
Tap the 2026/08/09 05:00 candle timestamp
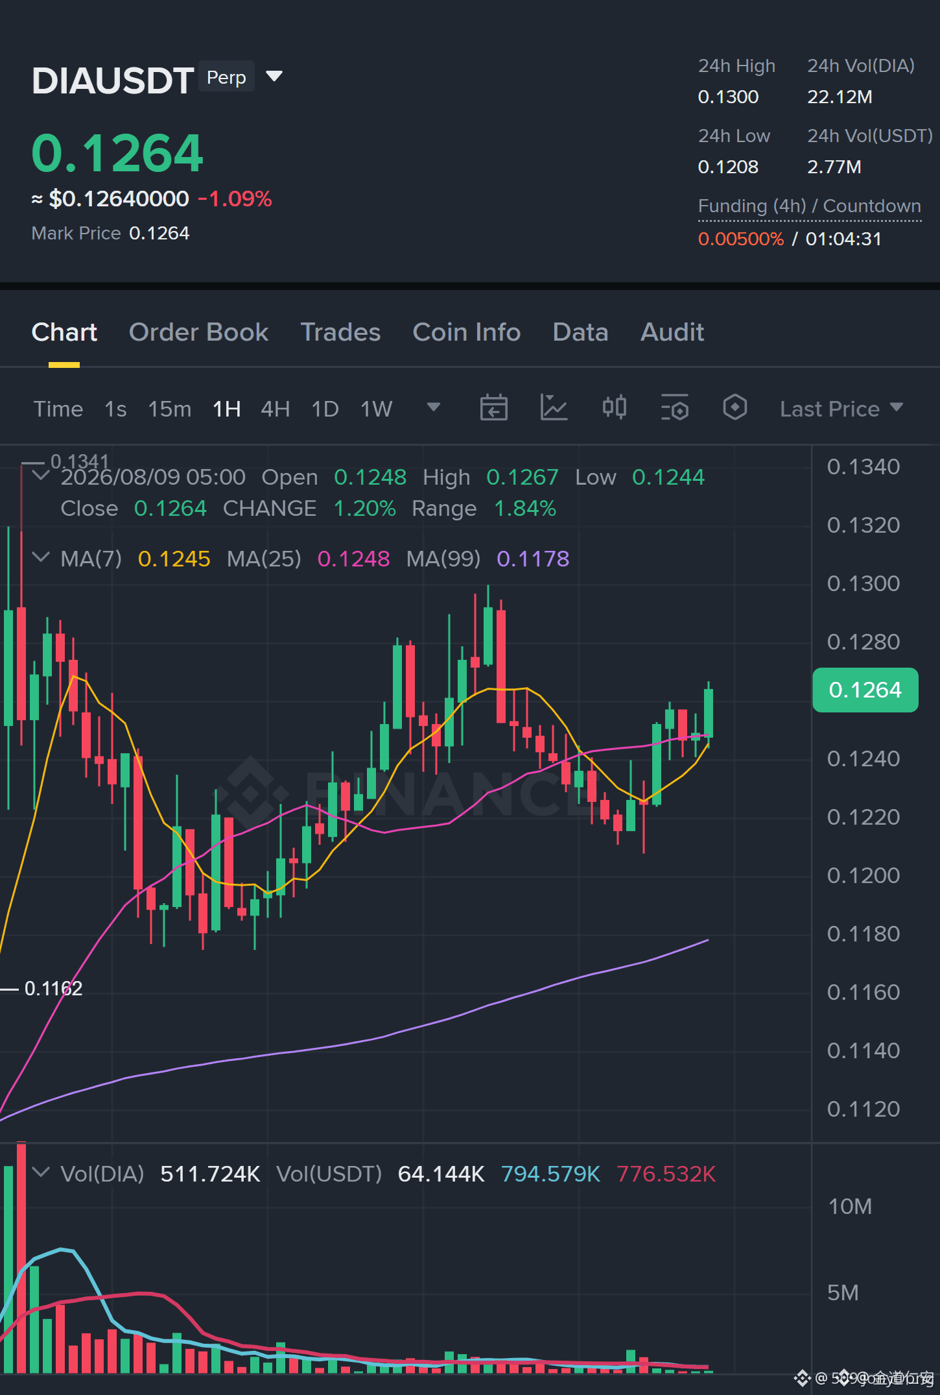click(x=153, y=477)
